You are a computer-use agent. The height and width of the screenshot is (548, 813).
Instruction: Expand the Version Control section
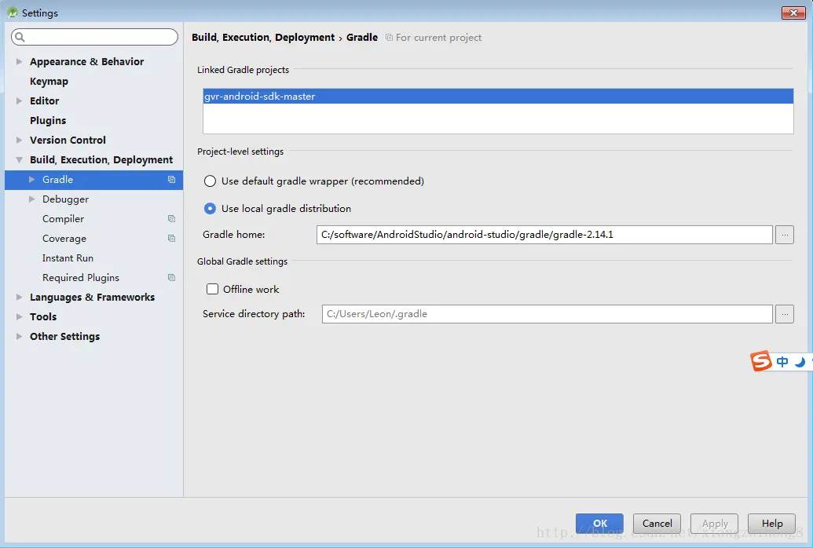click(x=19, y=140)
